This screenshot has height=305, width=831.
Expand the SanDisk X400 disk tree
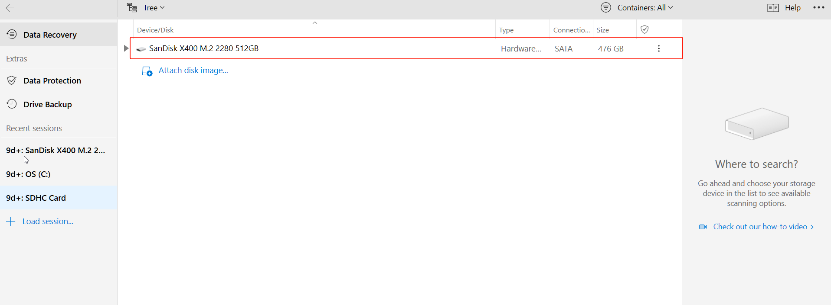point(126,48)
